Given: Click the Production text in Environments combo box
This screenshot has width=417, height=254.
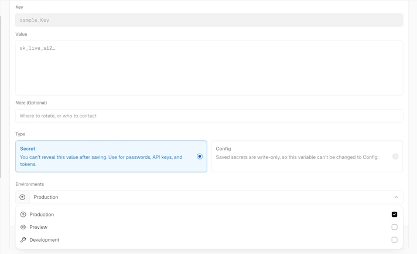Looking at the screenshot, I should [x=46, y=197].
